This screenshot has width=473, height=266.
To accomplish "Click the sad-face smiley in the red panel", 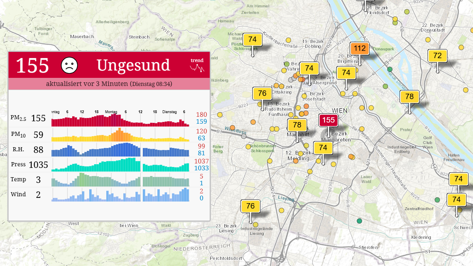I will click(69, 65).
